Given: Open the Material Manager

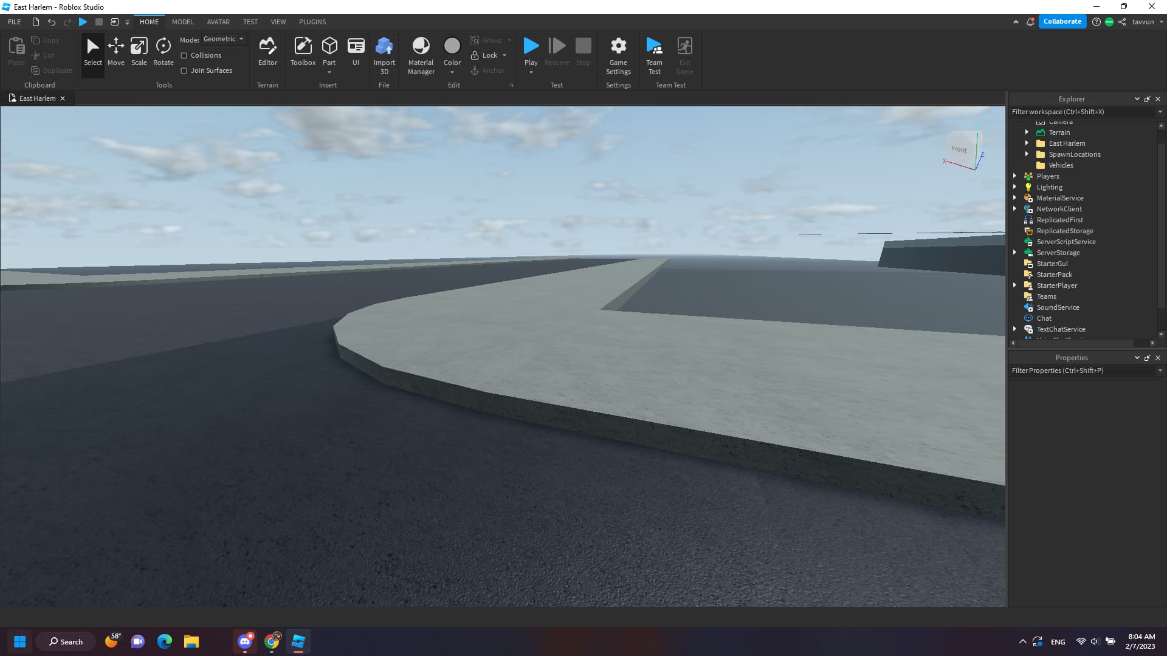Looking at the screenshot, I should point(421,55).
